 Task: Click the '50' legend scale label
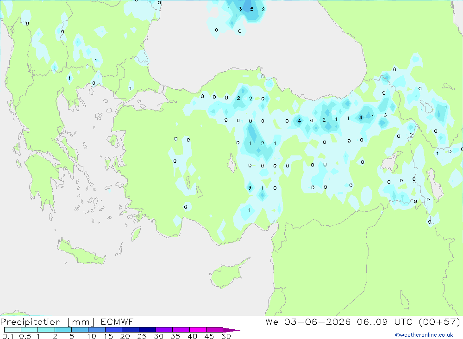point(226,336)
